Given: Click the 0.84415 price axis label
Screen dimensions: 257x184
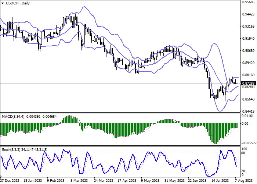Looking at the screenshot, I should point(247,111).
